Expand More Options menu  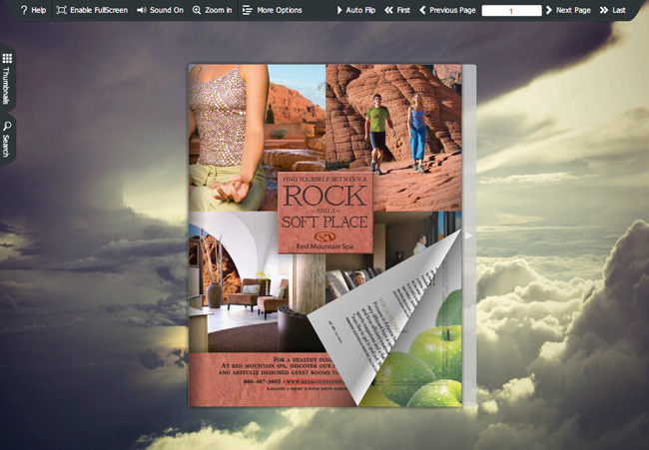point(280,10)
